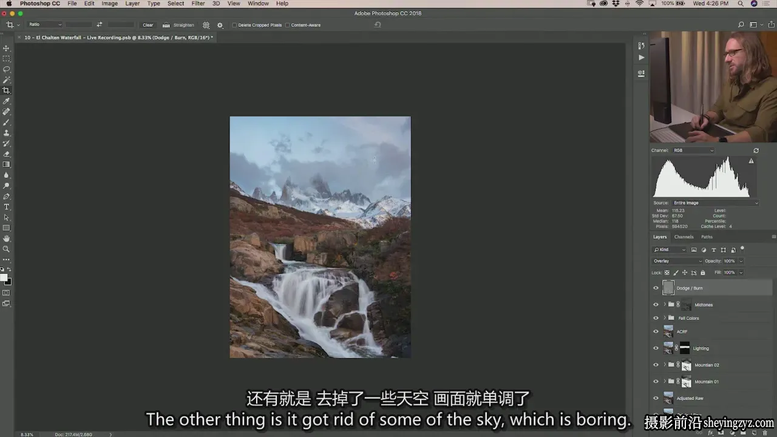Click histogram cached data warning triangle
The height and width of the screenshot is (437, 777).
pyautogui.click(x=751, y=161)
